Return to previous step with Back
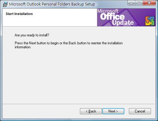This screenshot has height=121, width=158. coord(91,111)
